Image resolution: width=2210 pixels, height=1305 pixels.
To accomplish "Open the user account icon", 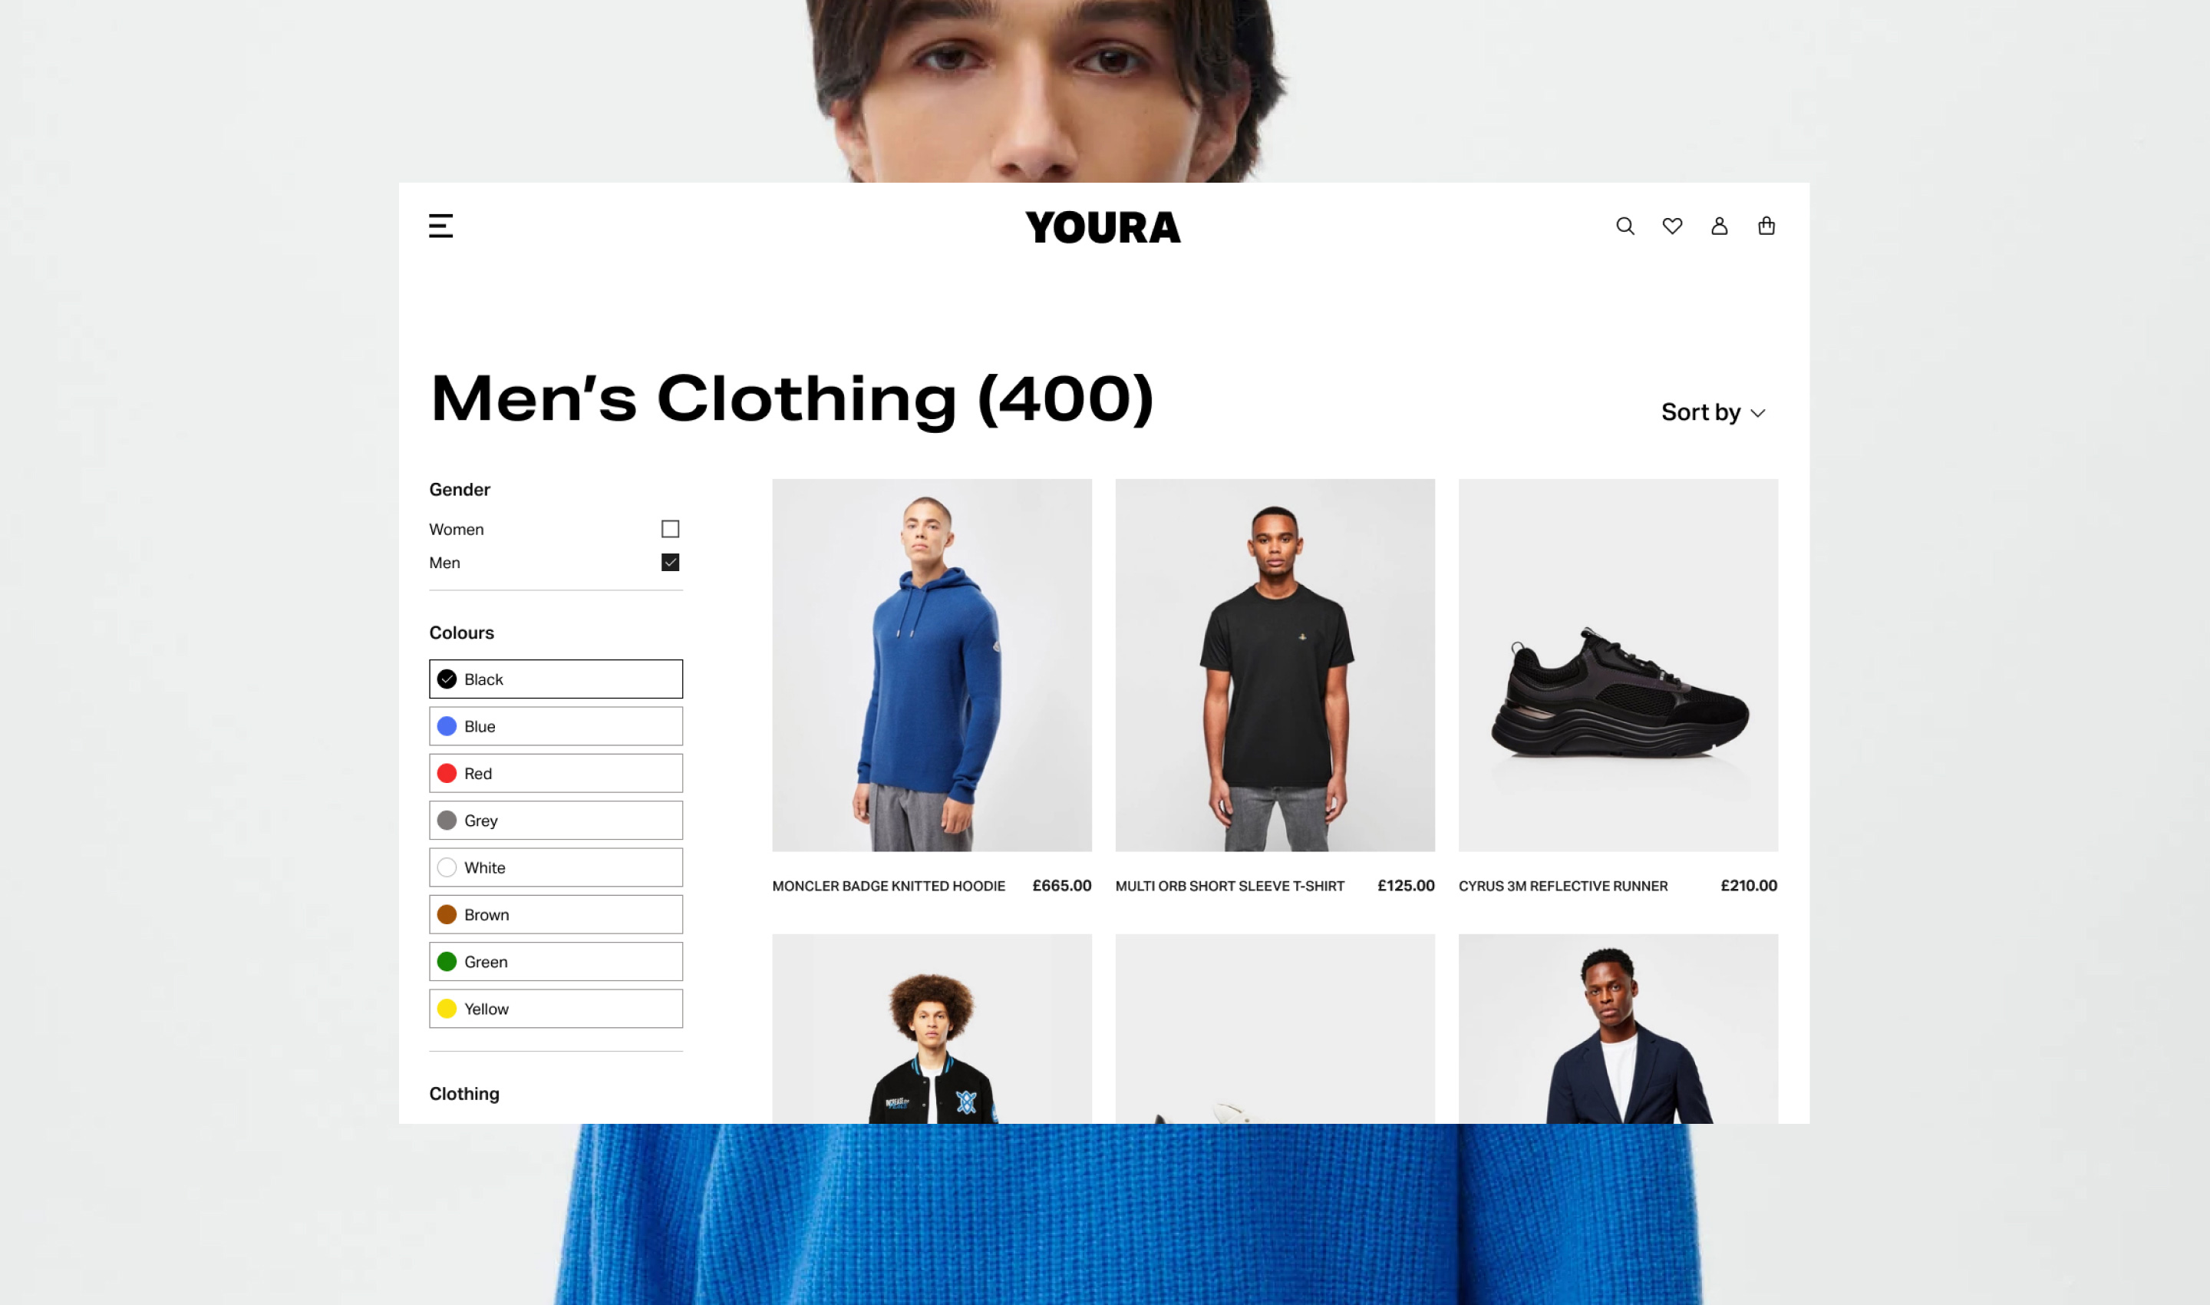I will (1720, 226).
